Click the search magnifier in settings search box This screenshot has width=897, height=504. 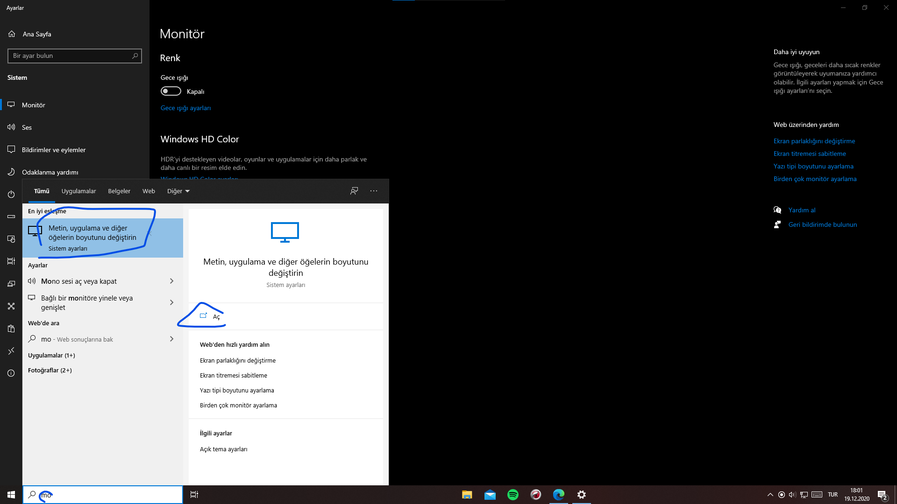(x=135, y=56)
